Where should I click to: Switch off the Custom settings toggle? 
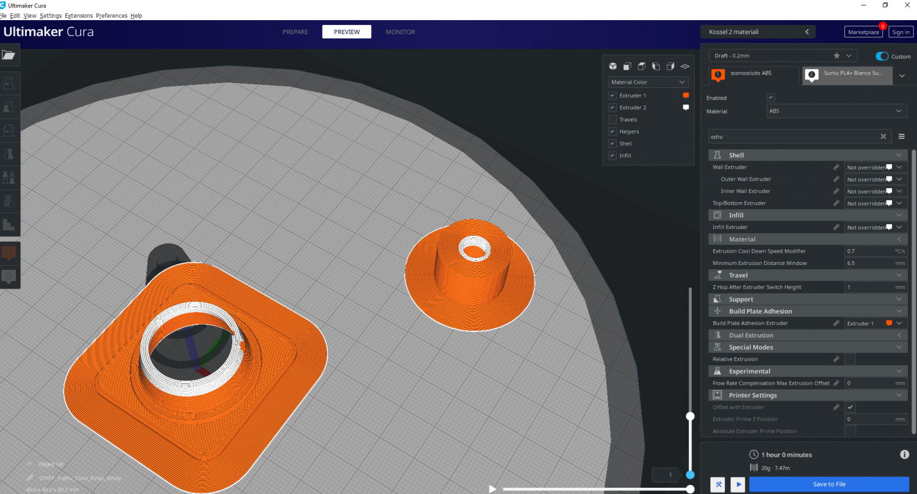(x=882, y=56)
